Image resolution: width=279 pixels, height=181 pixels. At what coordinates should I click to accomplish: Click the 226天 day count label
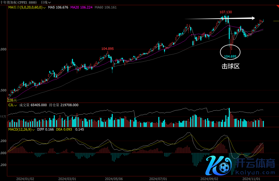click(12, 100)
